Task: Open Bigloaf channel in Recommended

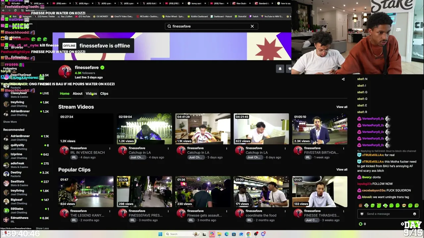Action: pyautogui.click(x=26, y=201)
